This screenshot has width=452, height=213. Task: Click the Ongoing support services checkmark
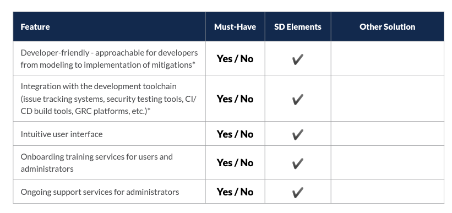(298, 193)
